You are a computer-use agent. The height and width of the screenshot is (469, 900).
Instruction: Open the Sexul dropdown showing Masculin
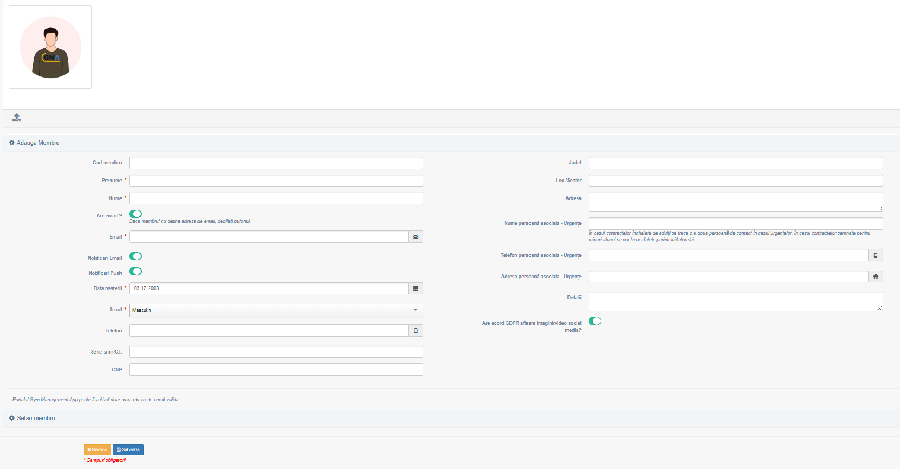point(276,310)
